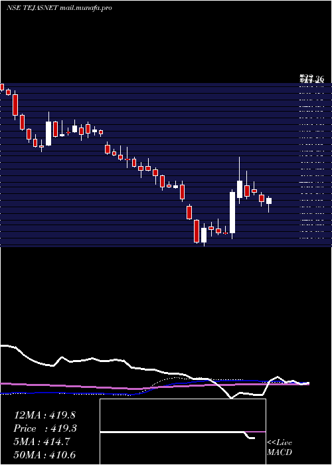The height and width of the screenshot is (465, 332).
Task: Select the 5MA : 414.7 value
Action: [42, 442]
